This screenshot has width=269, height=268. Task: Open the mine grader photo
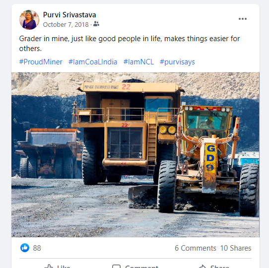(135, 155)
